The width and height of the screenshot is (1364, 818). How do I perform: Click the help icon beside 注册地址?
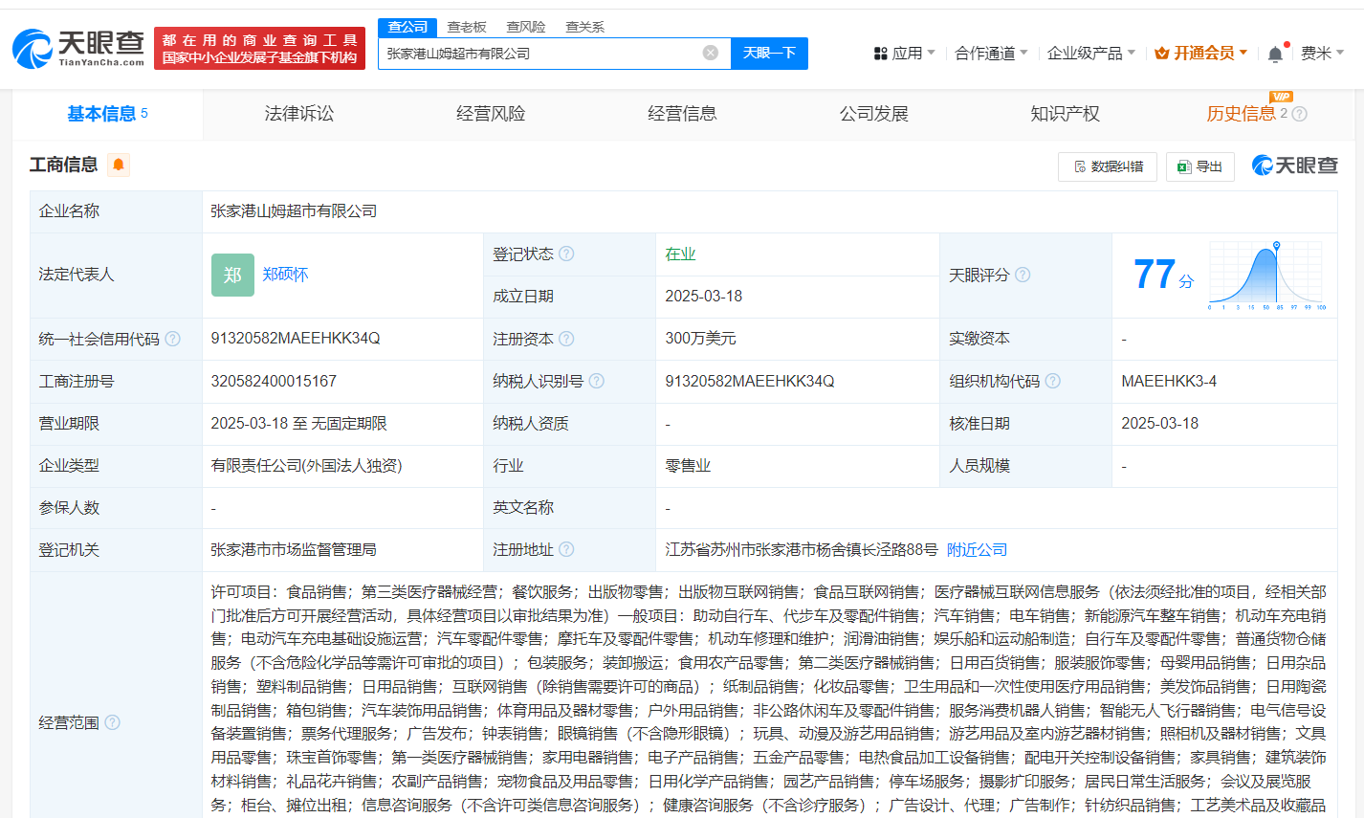(566, 550)
